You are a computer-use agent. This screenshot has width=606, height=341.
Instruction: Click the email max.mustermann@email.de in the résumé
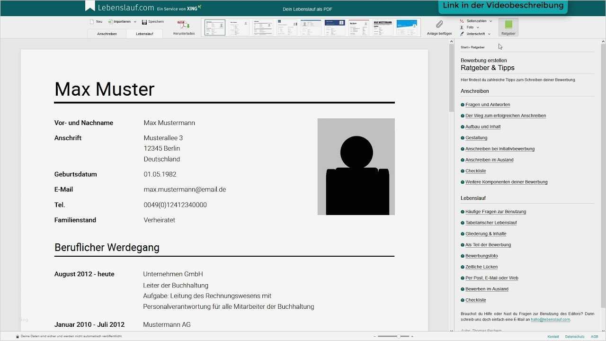[x=185, y=189]
